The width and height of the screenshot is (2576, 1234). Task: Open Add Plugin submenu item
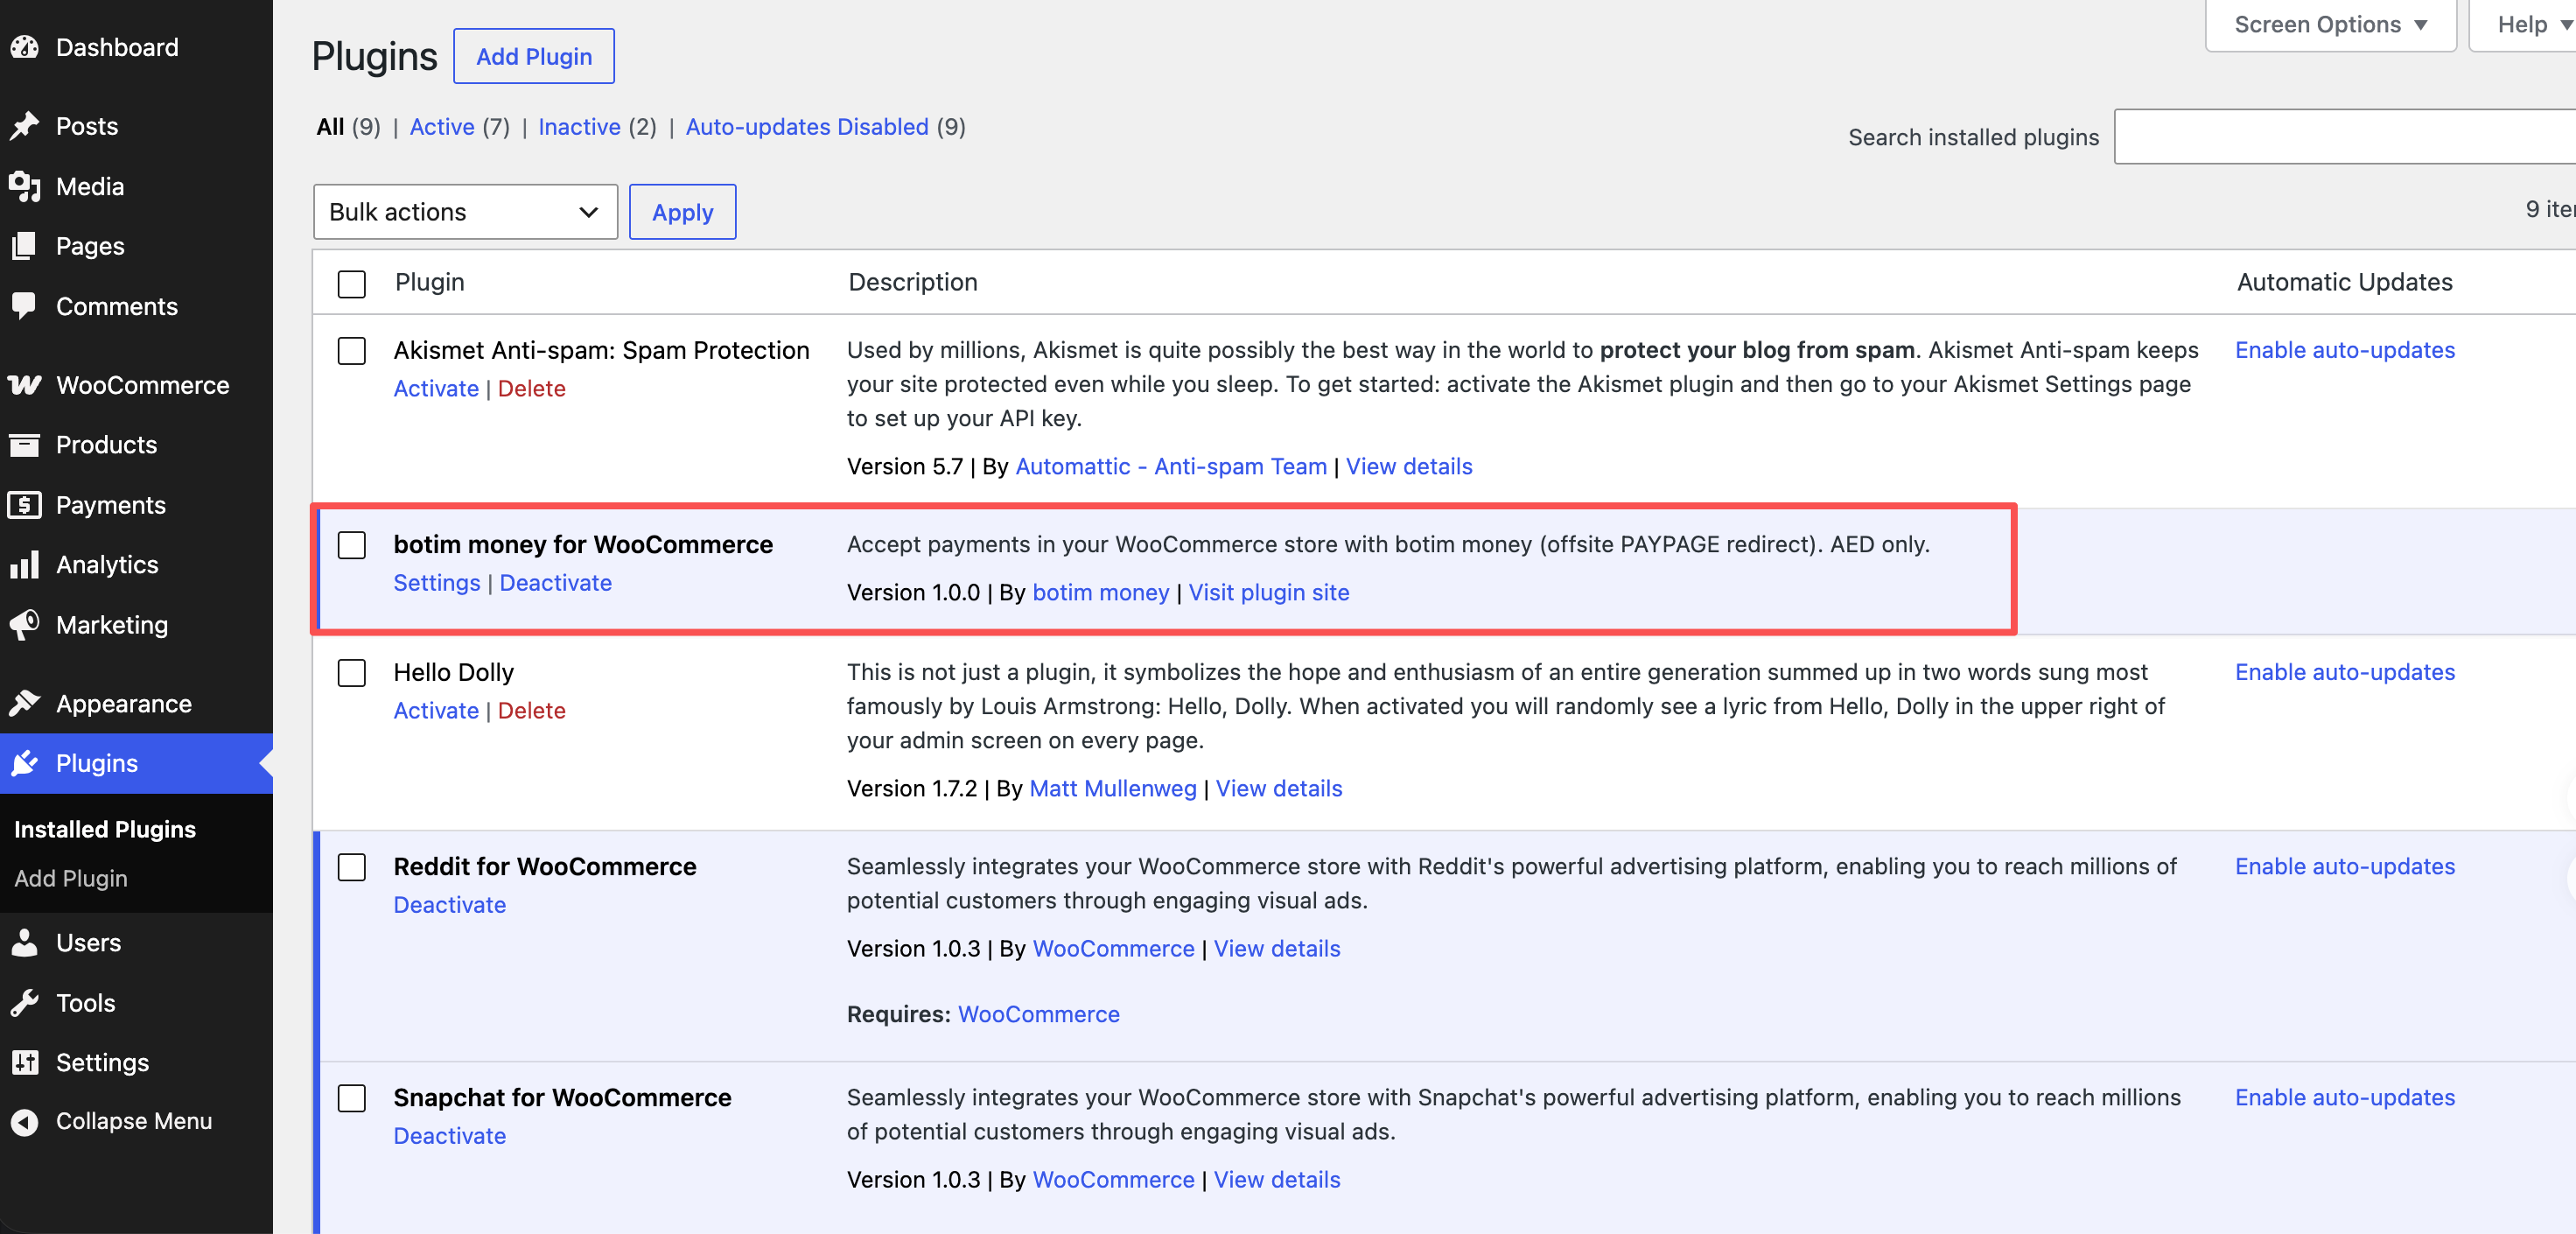coord(71,878)
